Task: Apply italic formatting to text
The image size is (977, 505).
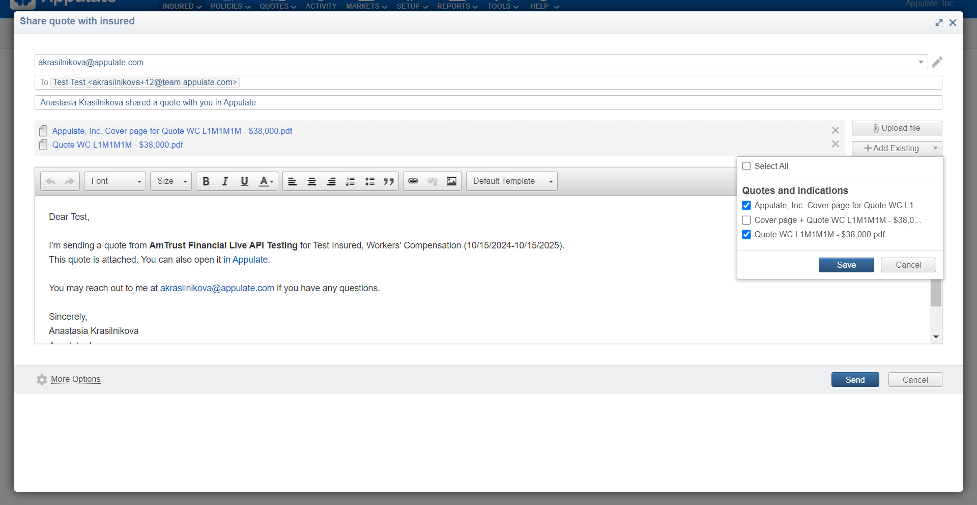Action: click(225, 181)
